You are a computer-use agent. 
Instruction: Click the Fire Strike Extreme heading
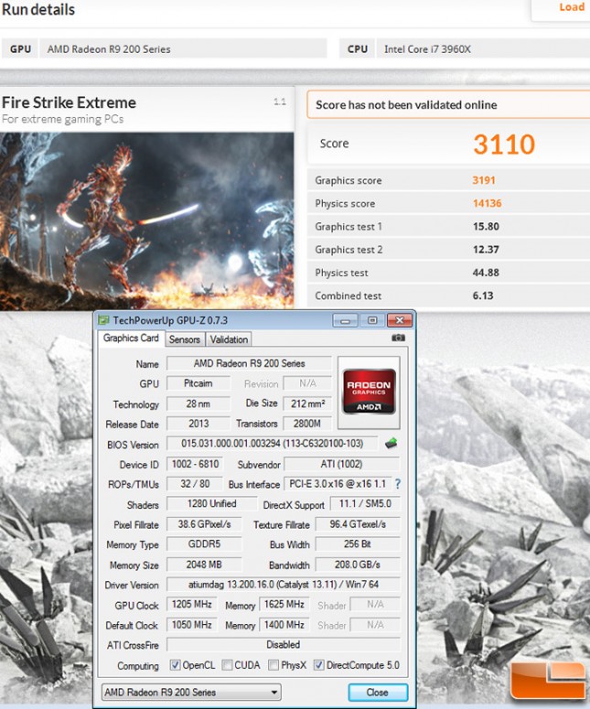pos(69,102)
